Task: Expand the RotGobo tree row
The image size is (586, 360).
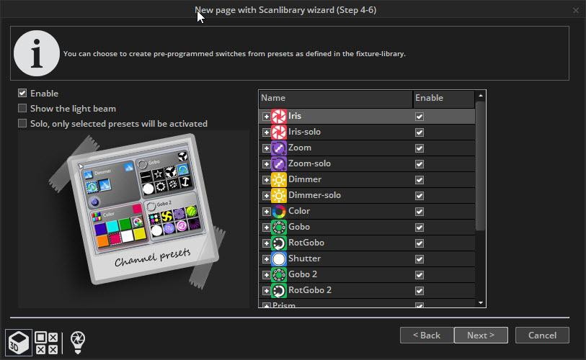Action: 266,243
